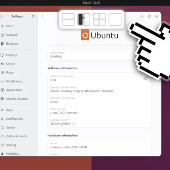Click the Network icon in sidebar

click(x=2, y=35)
